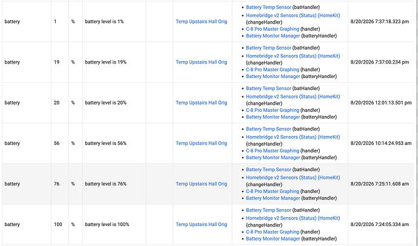Select text 'battery level is 100%'
Screen dimensions: 418x246
point(107,224)
